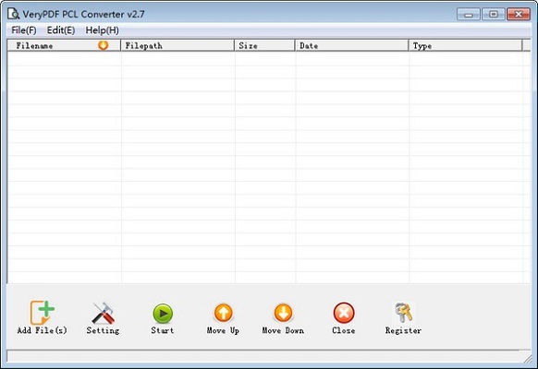
Task: Open the Register keys icon
Action: [x=403, y=312]
